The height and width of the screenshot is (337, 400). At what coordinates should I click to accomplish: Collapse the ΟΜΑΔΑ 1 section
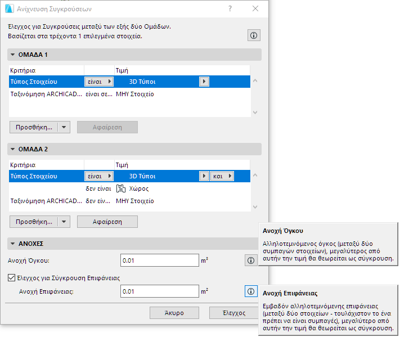[12, 55]
